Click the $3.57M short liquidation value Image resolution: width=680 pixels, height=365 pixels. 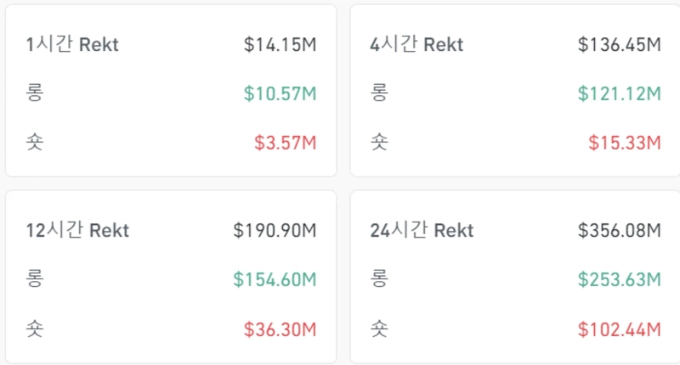(285, 143)
